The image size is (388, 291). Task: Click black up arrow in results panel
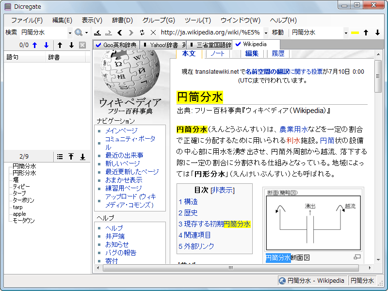pyautogui.click(x=60, y=45)
